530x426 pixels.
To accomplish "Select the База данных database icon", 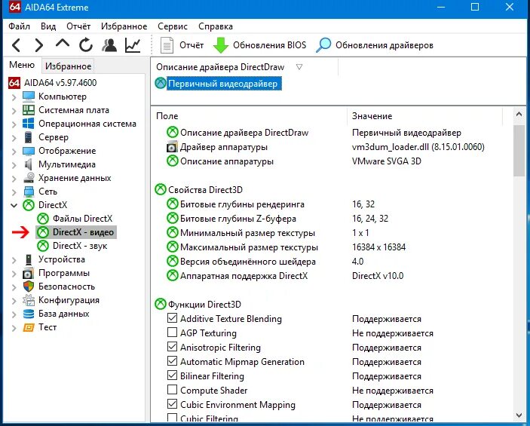I will (29, 314).
